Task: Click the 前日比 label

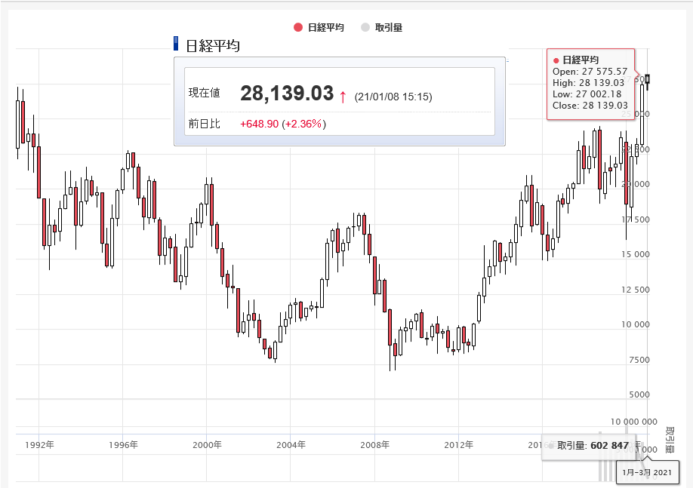Action: pyautogui.click(x=204, y=124)
